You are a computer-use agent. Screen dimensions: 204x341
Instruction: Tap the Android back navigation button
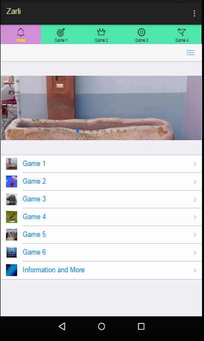pos(62,326)
